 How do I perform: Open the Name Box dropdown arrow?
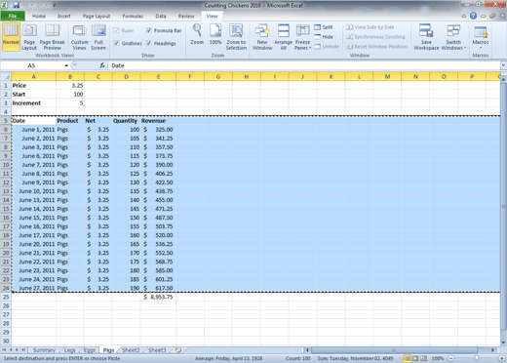pos(66,65)
